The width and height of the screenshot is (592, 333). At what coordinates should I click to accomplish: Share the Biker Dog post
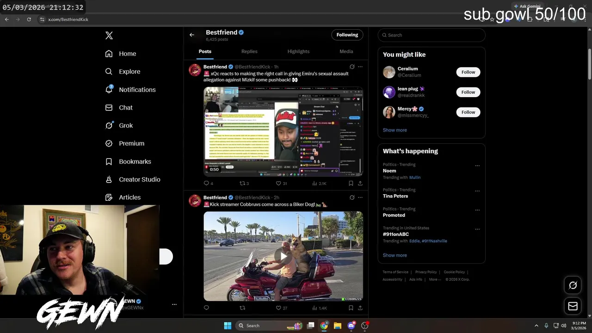[x=360, y=308]
